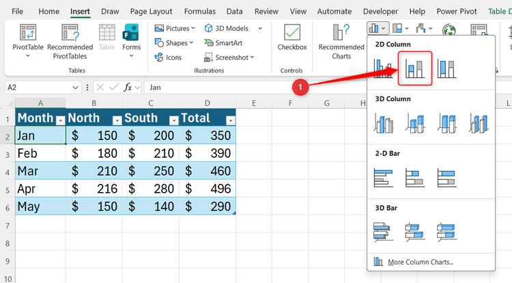Select the Clustered Column 2D chart icon
This screenshot has height=283, width=512.
coord(384,68)
